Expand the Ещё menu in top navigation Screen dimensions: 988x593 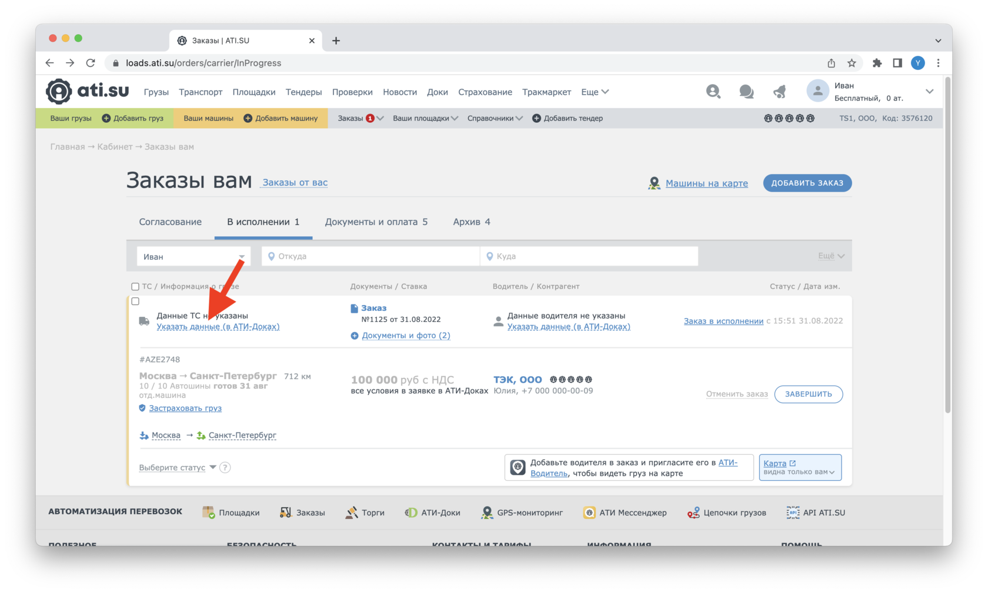(595, 92)
